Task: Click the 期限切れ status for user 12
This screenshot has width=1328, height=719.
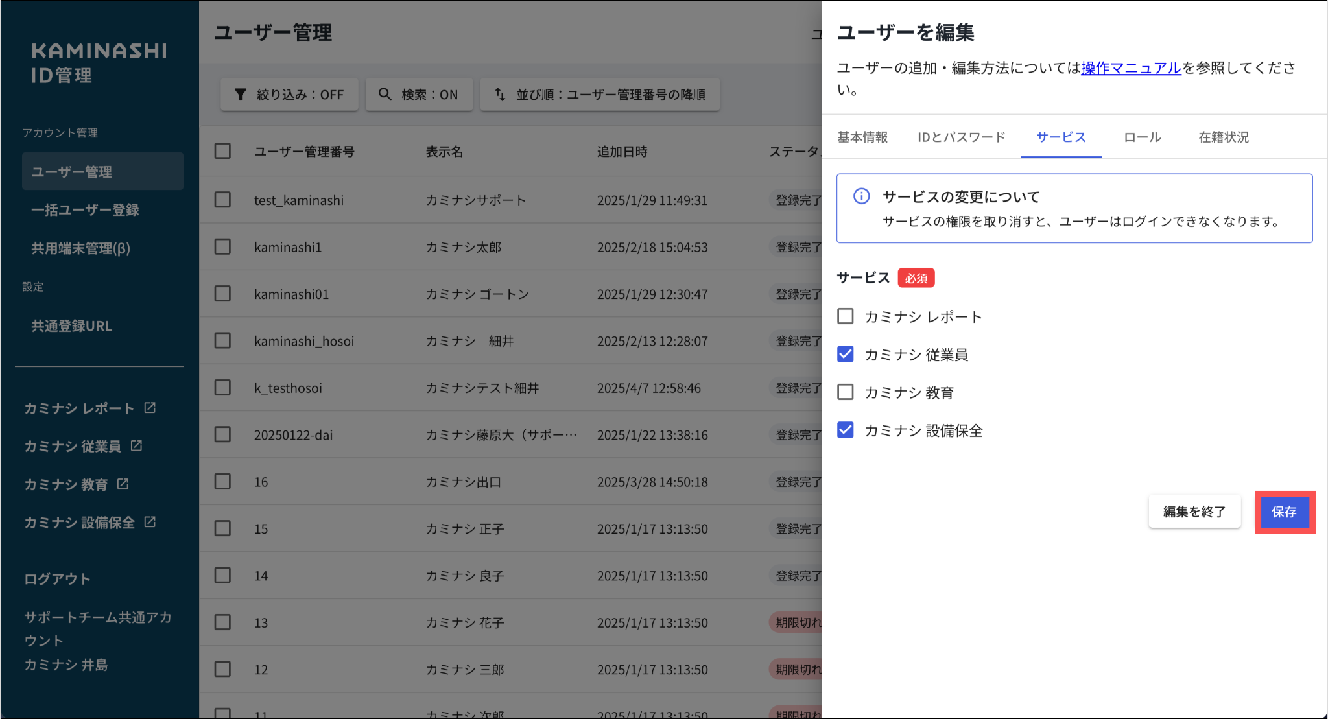Action: [796, 669]
